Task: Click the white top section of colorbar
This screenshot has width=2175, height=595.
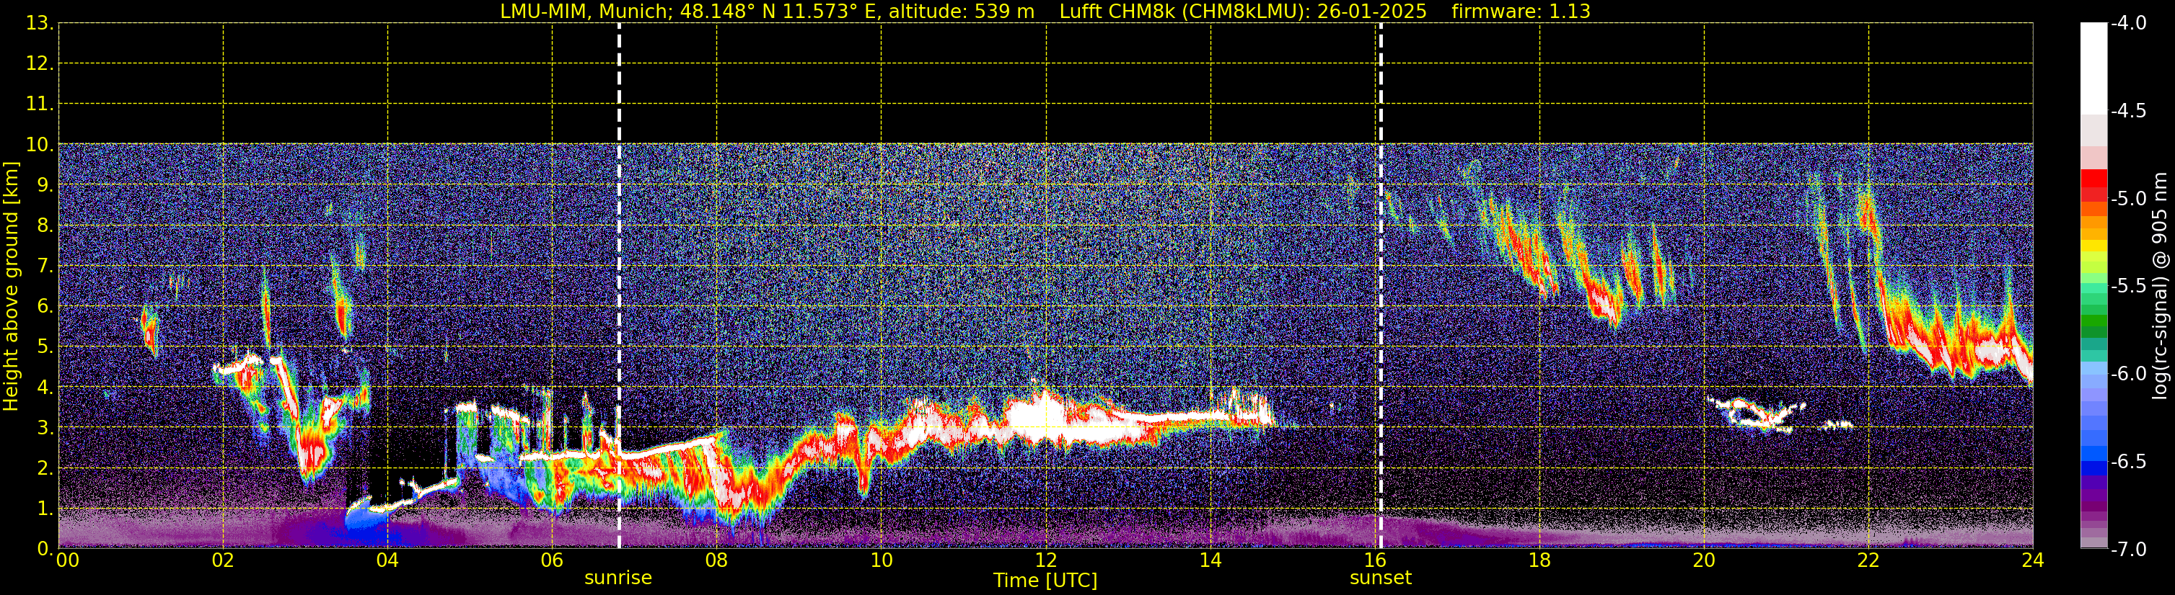Action: tap(2093, 69)
